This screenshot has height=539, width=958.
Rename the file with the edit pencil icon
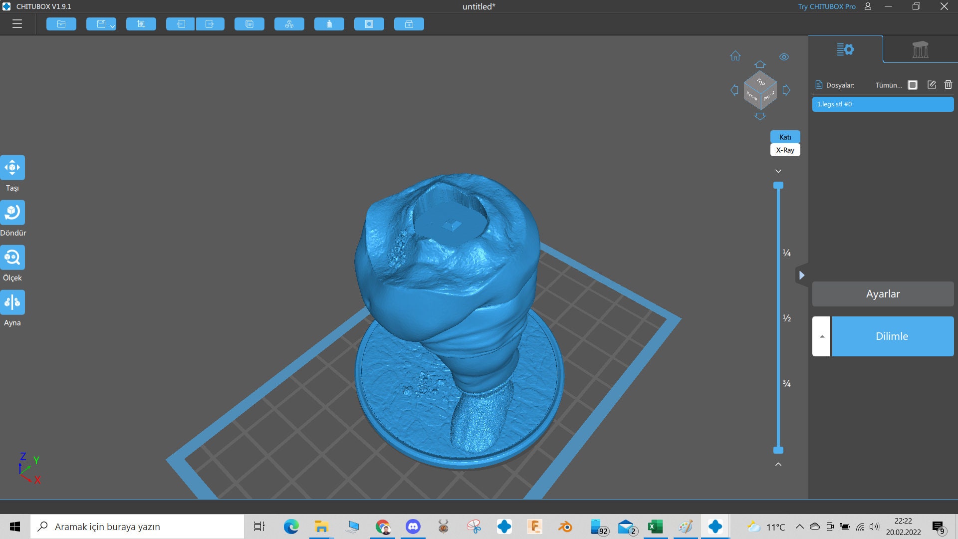(931, 85)
